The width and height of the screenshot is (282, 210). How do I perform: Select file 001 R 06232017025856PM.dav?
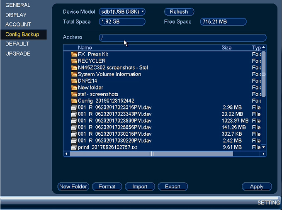click(114, 127)
